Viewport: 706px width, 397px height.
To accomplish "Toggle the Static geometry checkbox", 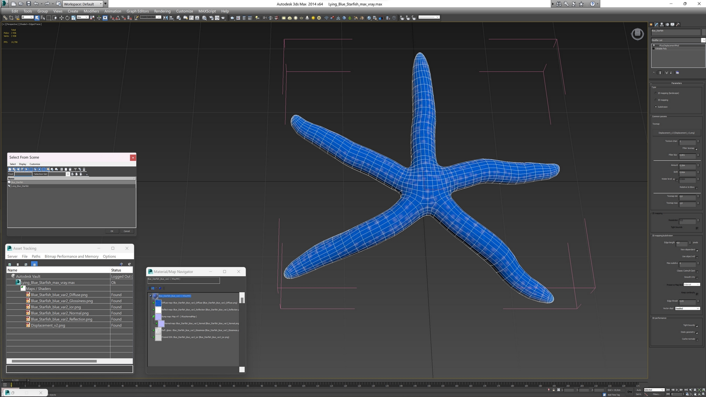I will (x=697, y=333).
